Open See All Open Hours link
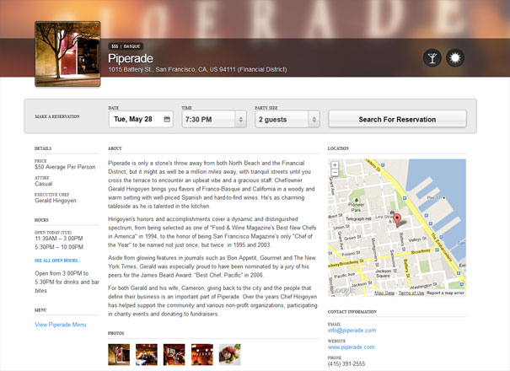Viewport: 510px width, 371px height. (57, 261)
